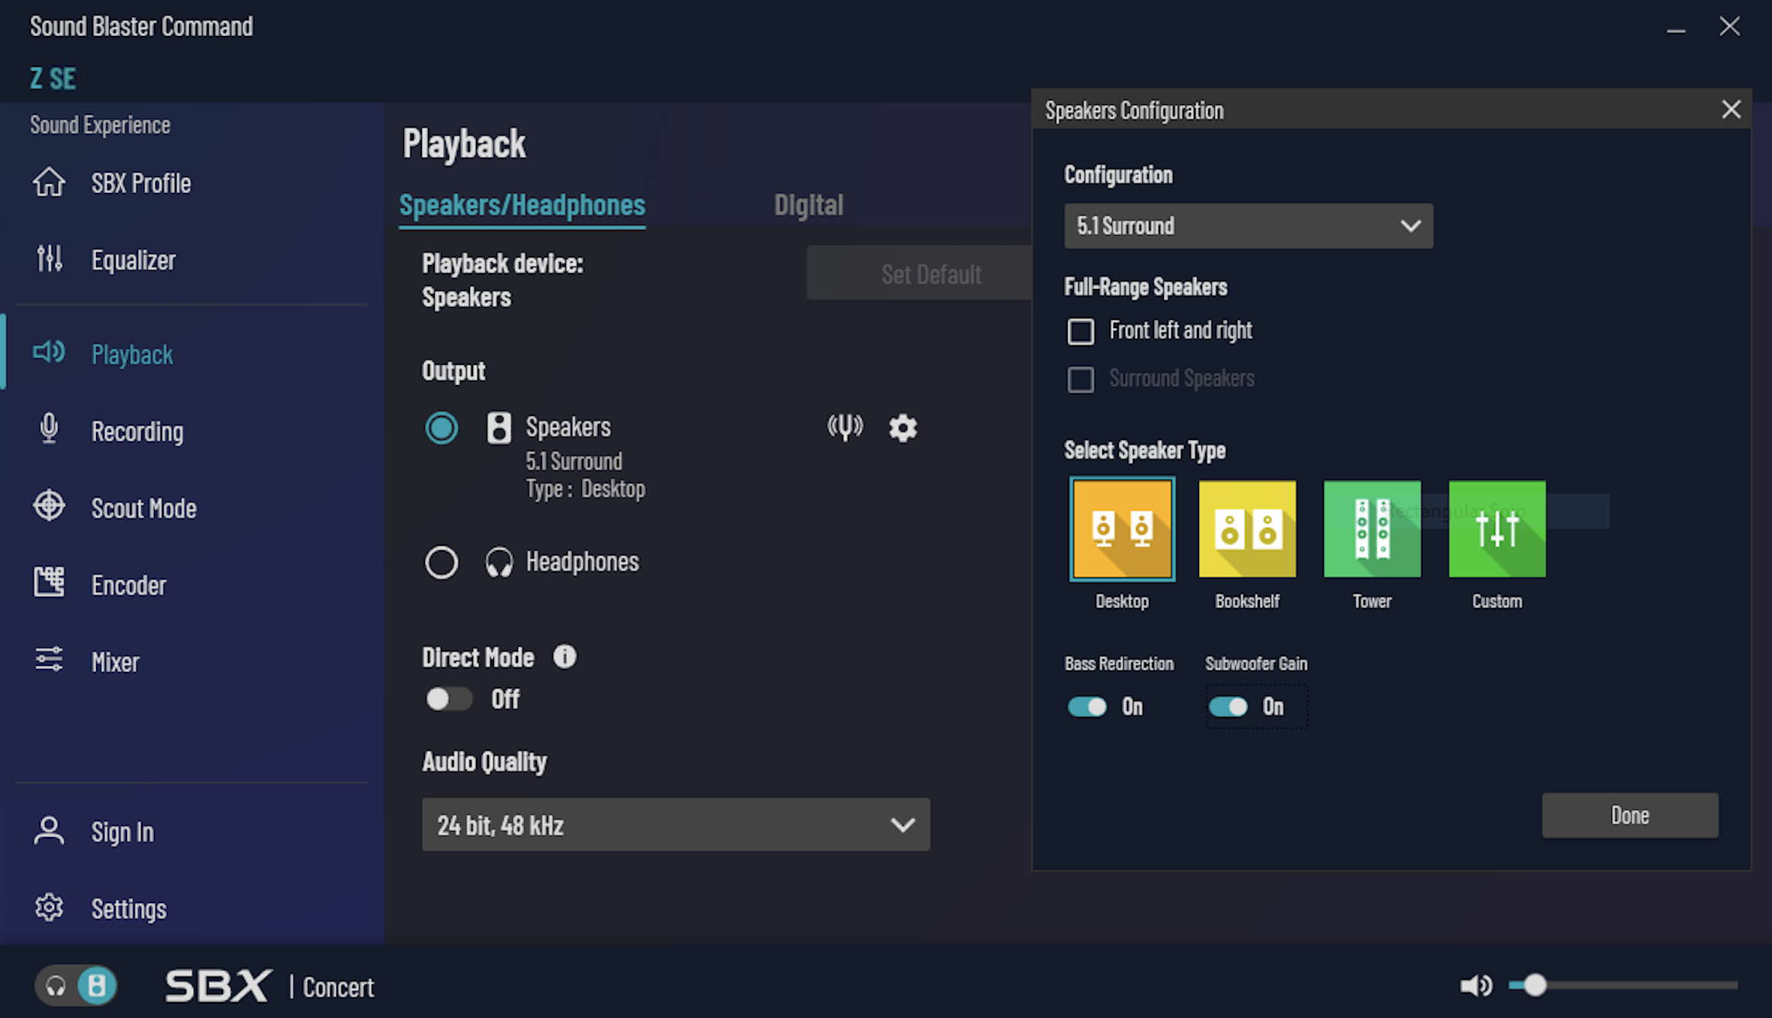
Task: Open speaker settings gear beside Speakers
Action: (x=903, y=427)
